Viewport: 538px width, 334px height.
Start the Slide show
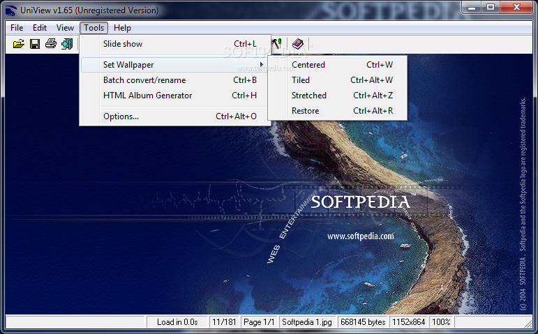175,44
